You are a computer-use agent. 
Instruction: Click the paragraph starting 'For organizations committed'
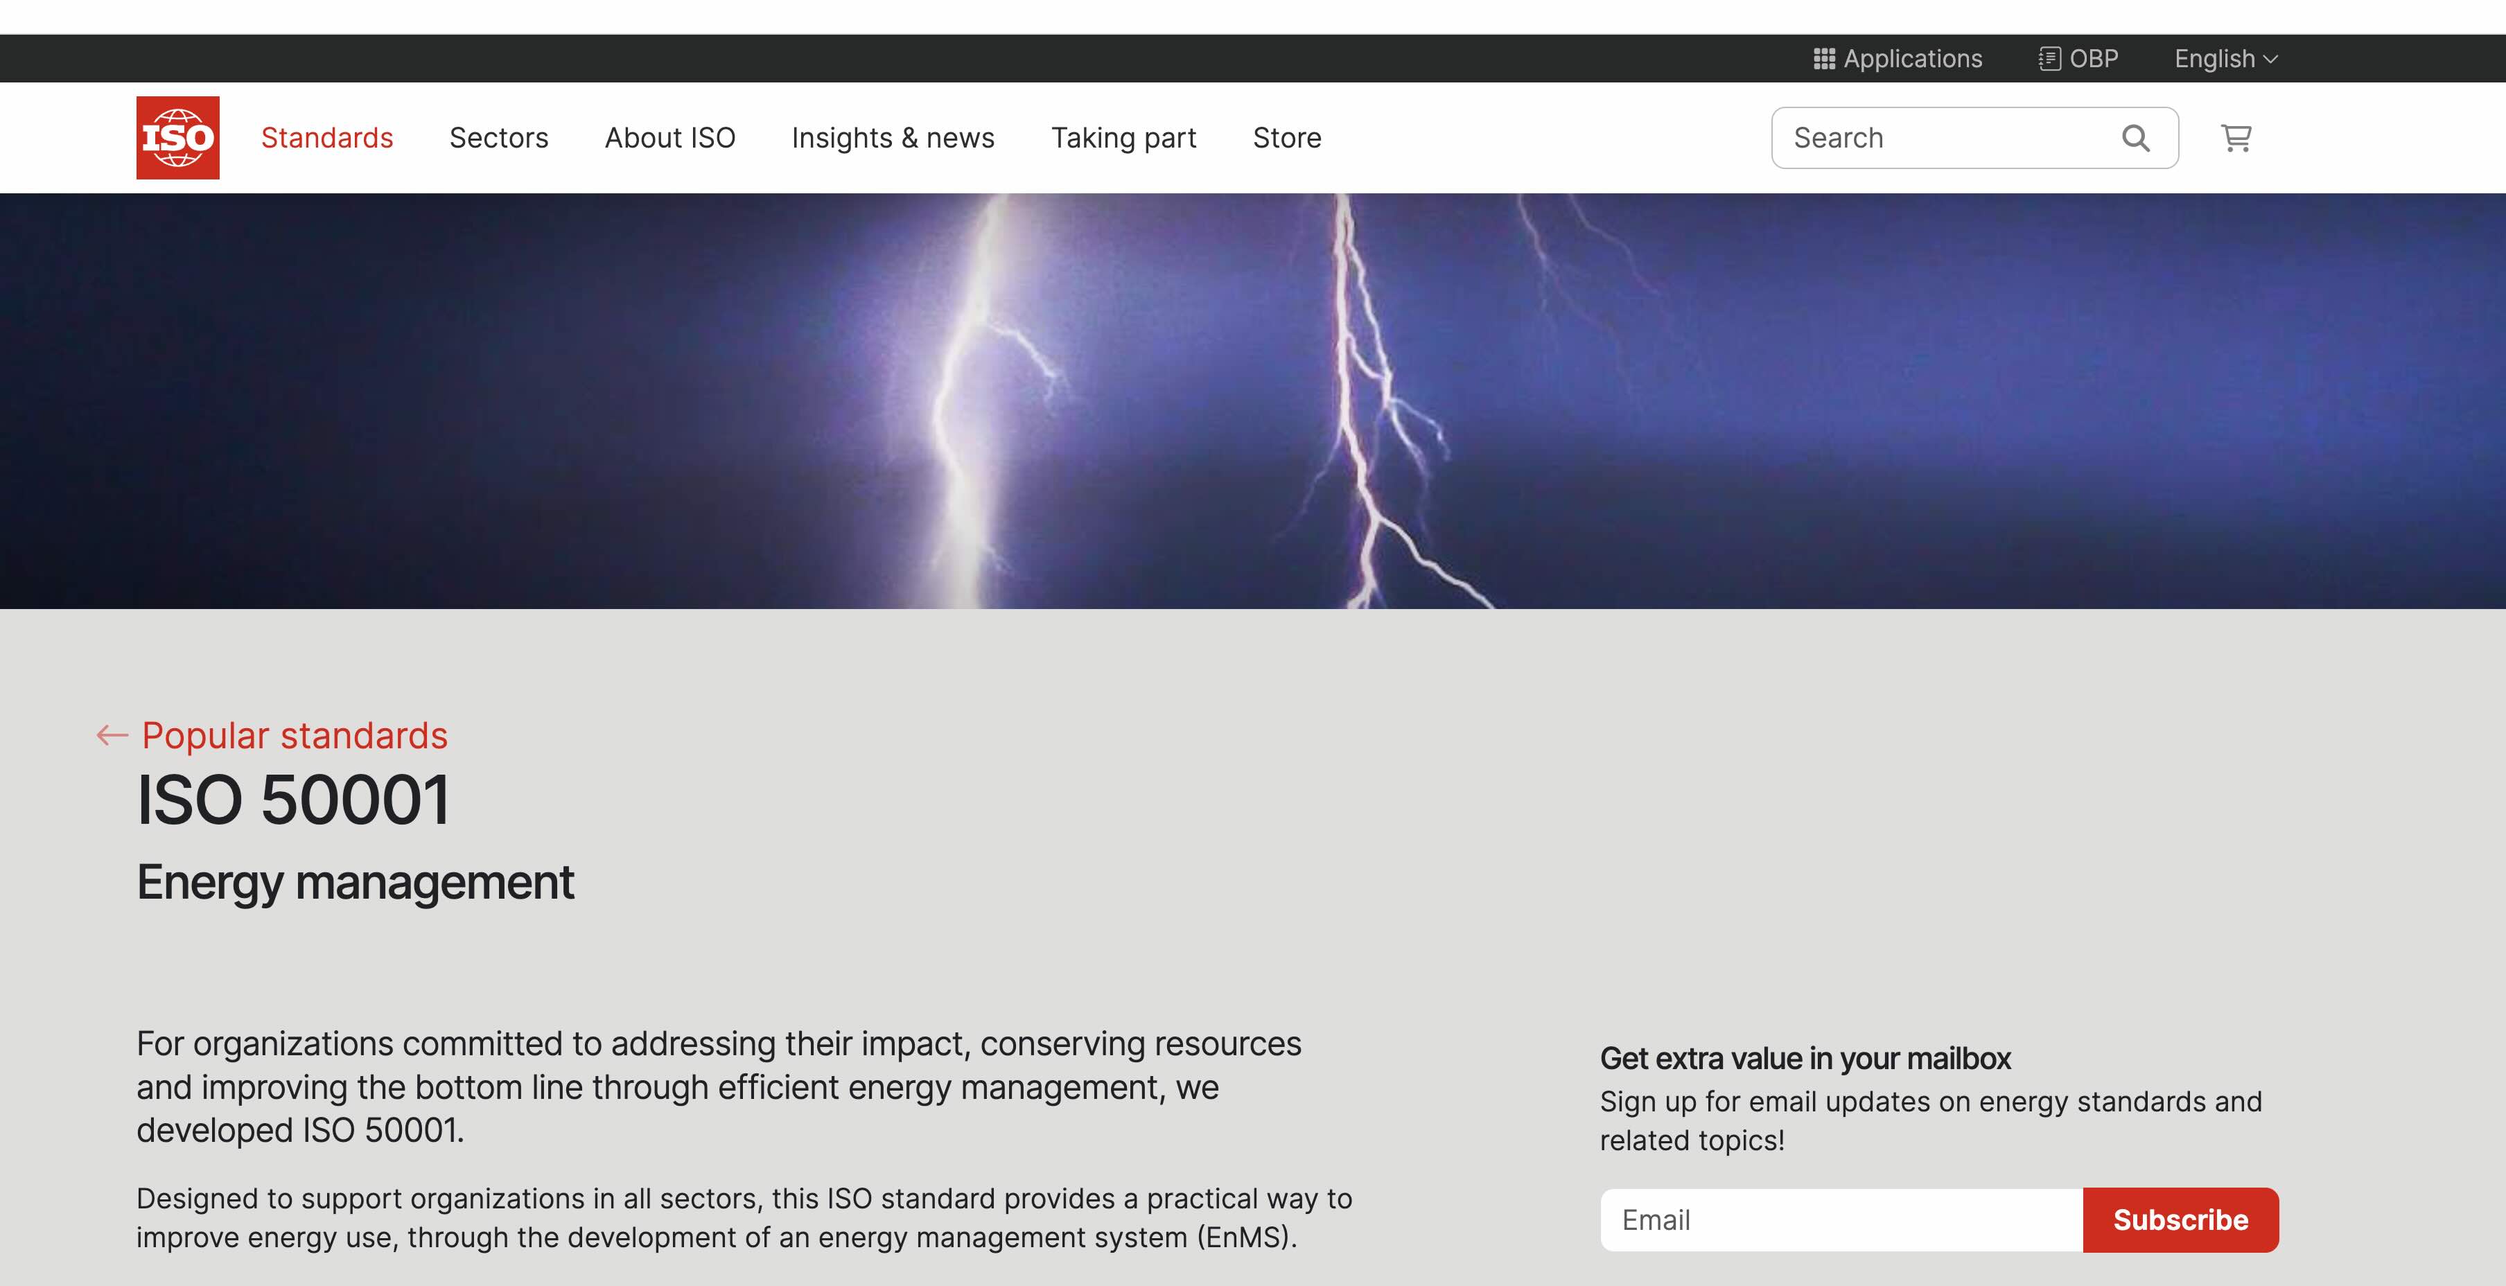(719, 1086)
